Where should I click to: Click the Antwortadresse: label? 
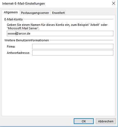pos(18,53)
